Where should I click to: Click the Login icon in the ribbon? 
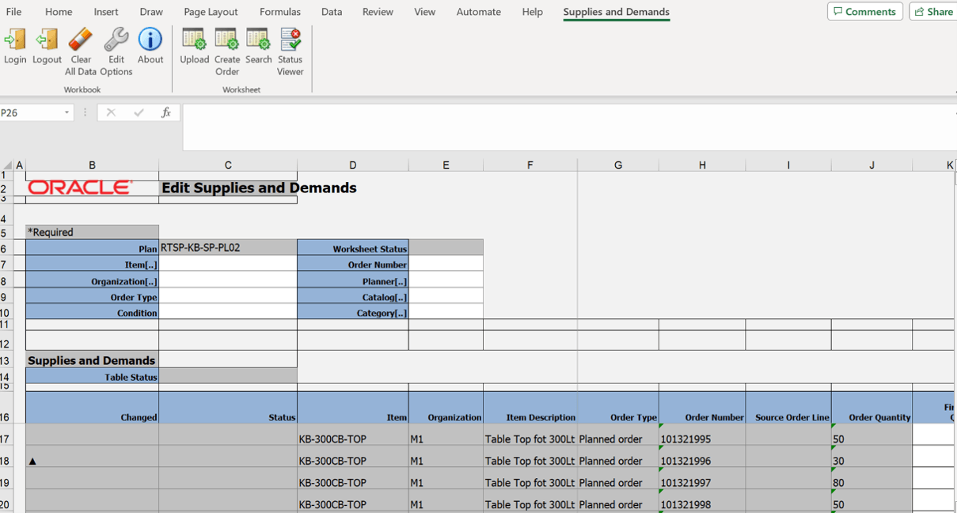(15, 40)
